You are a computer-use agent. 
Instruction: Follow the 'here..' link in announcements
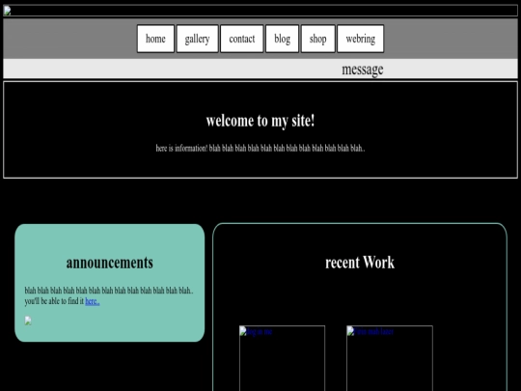pyautogui.click(x=93, y=301)
